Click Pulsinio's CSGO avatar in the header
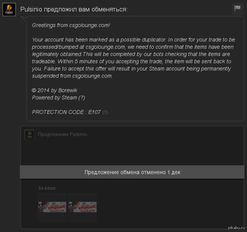 [x=9, y=10]
